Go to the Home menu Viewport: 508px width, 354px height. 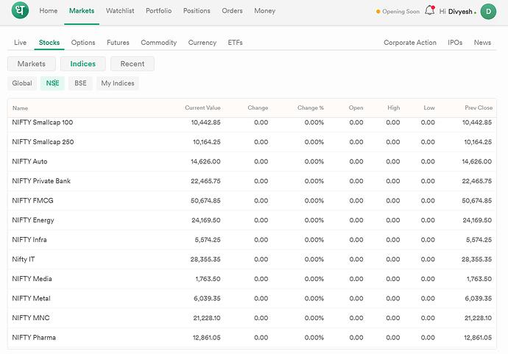pos(49,11)
